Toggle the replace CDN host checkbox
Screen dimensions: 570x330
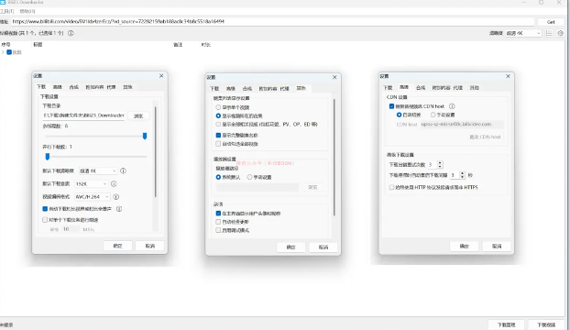click(391, 106)
